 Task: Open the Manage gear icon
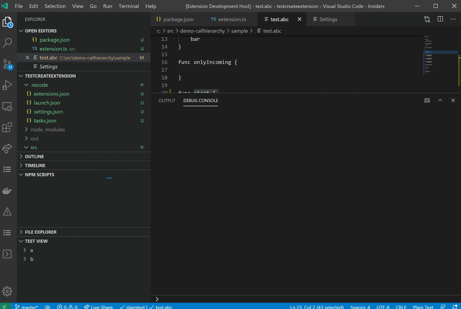tap(7, 291)
